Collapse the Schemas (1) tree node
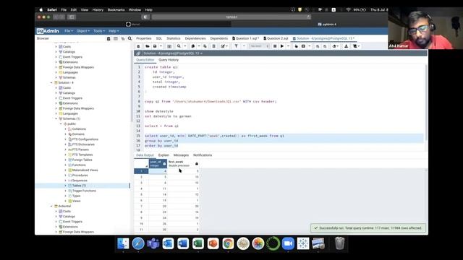 56,118
